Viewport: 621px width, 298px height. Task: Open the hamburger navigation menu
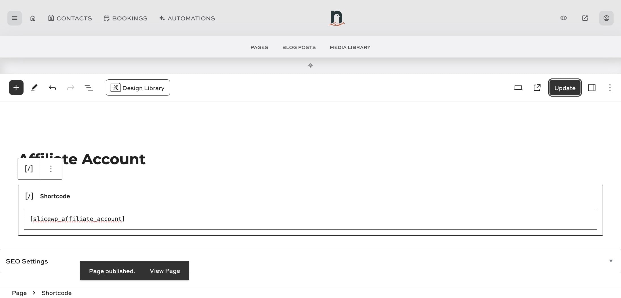click(x=14, y=18)
